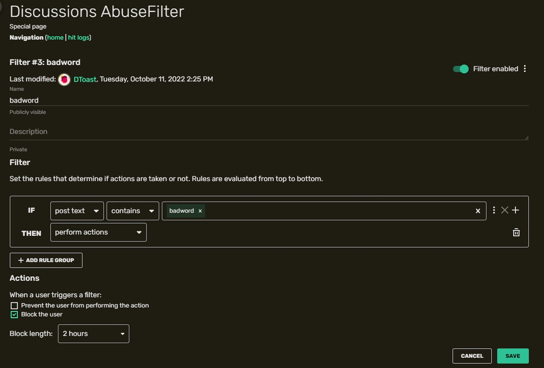Open the contains operator dropdown

132,211
